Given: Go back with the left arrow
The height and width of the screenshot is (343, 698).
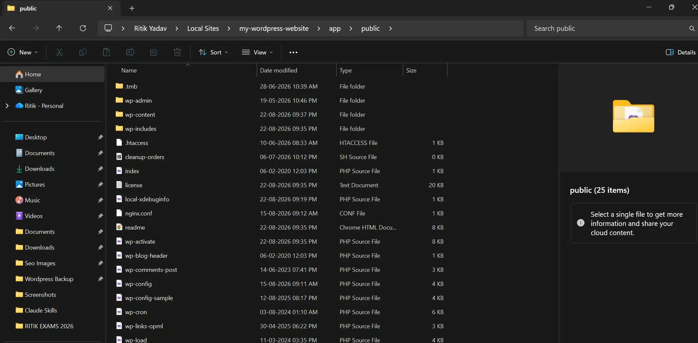Looking at the screenshot, I should tap(12, 28).
